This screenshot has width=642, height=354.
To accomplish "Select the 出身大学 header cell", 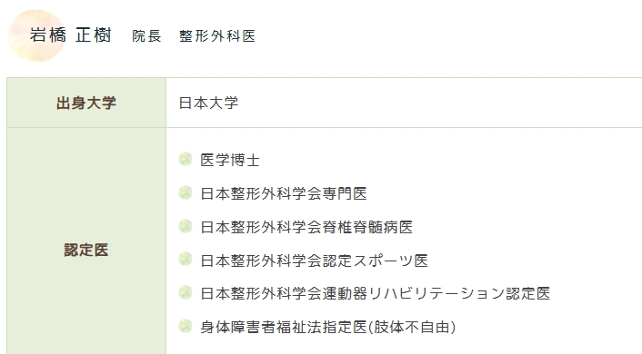I will point(86,103).
